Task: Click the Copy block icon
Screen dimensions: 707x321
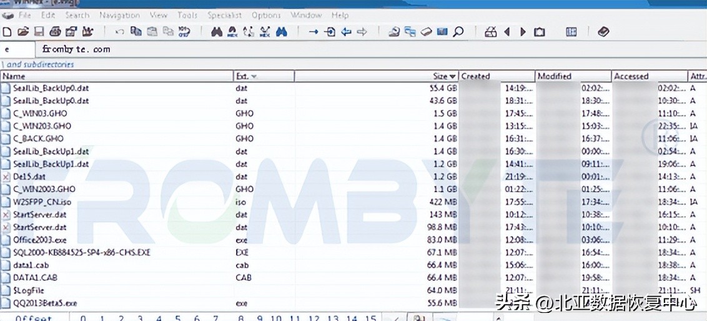Action: point(136,32)
